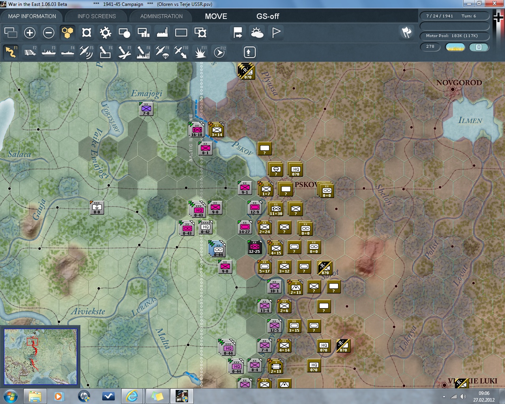Viewport: 505px width, 404px height.
Task: Select Bomb airfield mode (F7) icon
Action: click(124, 52)
